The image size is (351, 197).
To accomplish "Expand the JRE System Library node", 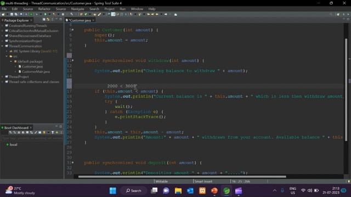I will click(7, 51).
